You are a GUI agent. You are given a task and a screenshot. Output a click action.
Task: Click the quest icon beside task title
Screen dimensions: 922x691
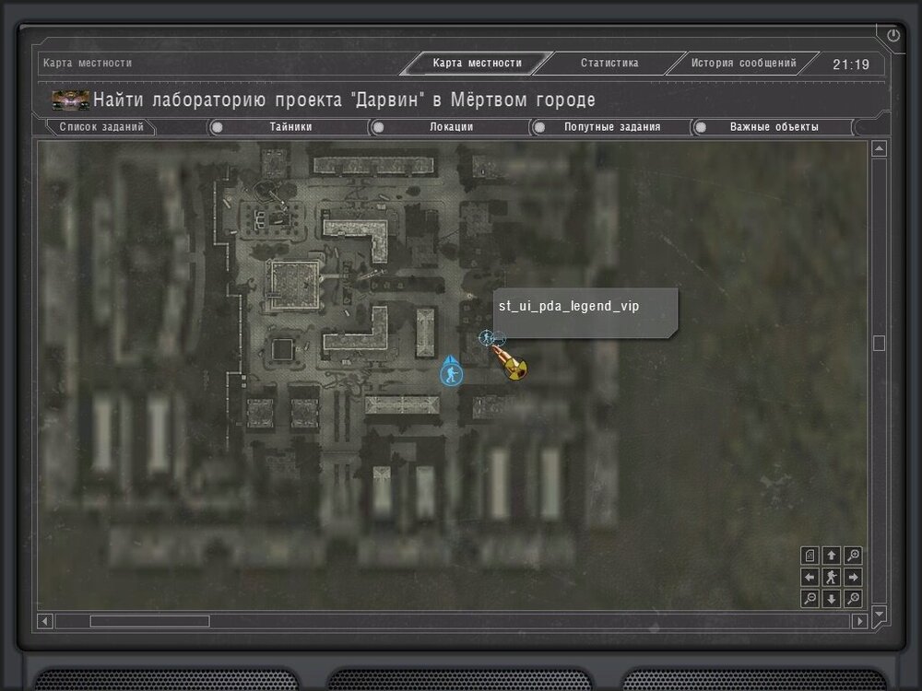(x=71, y=100)
